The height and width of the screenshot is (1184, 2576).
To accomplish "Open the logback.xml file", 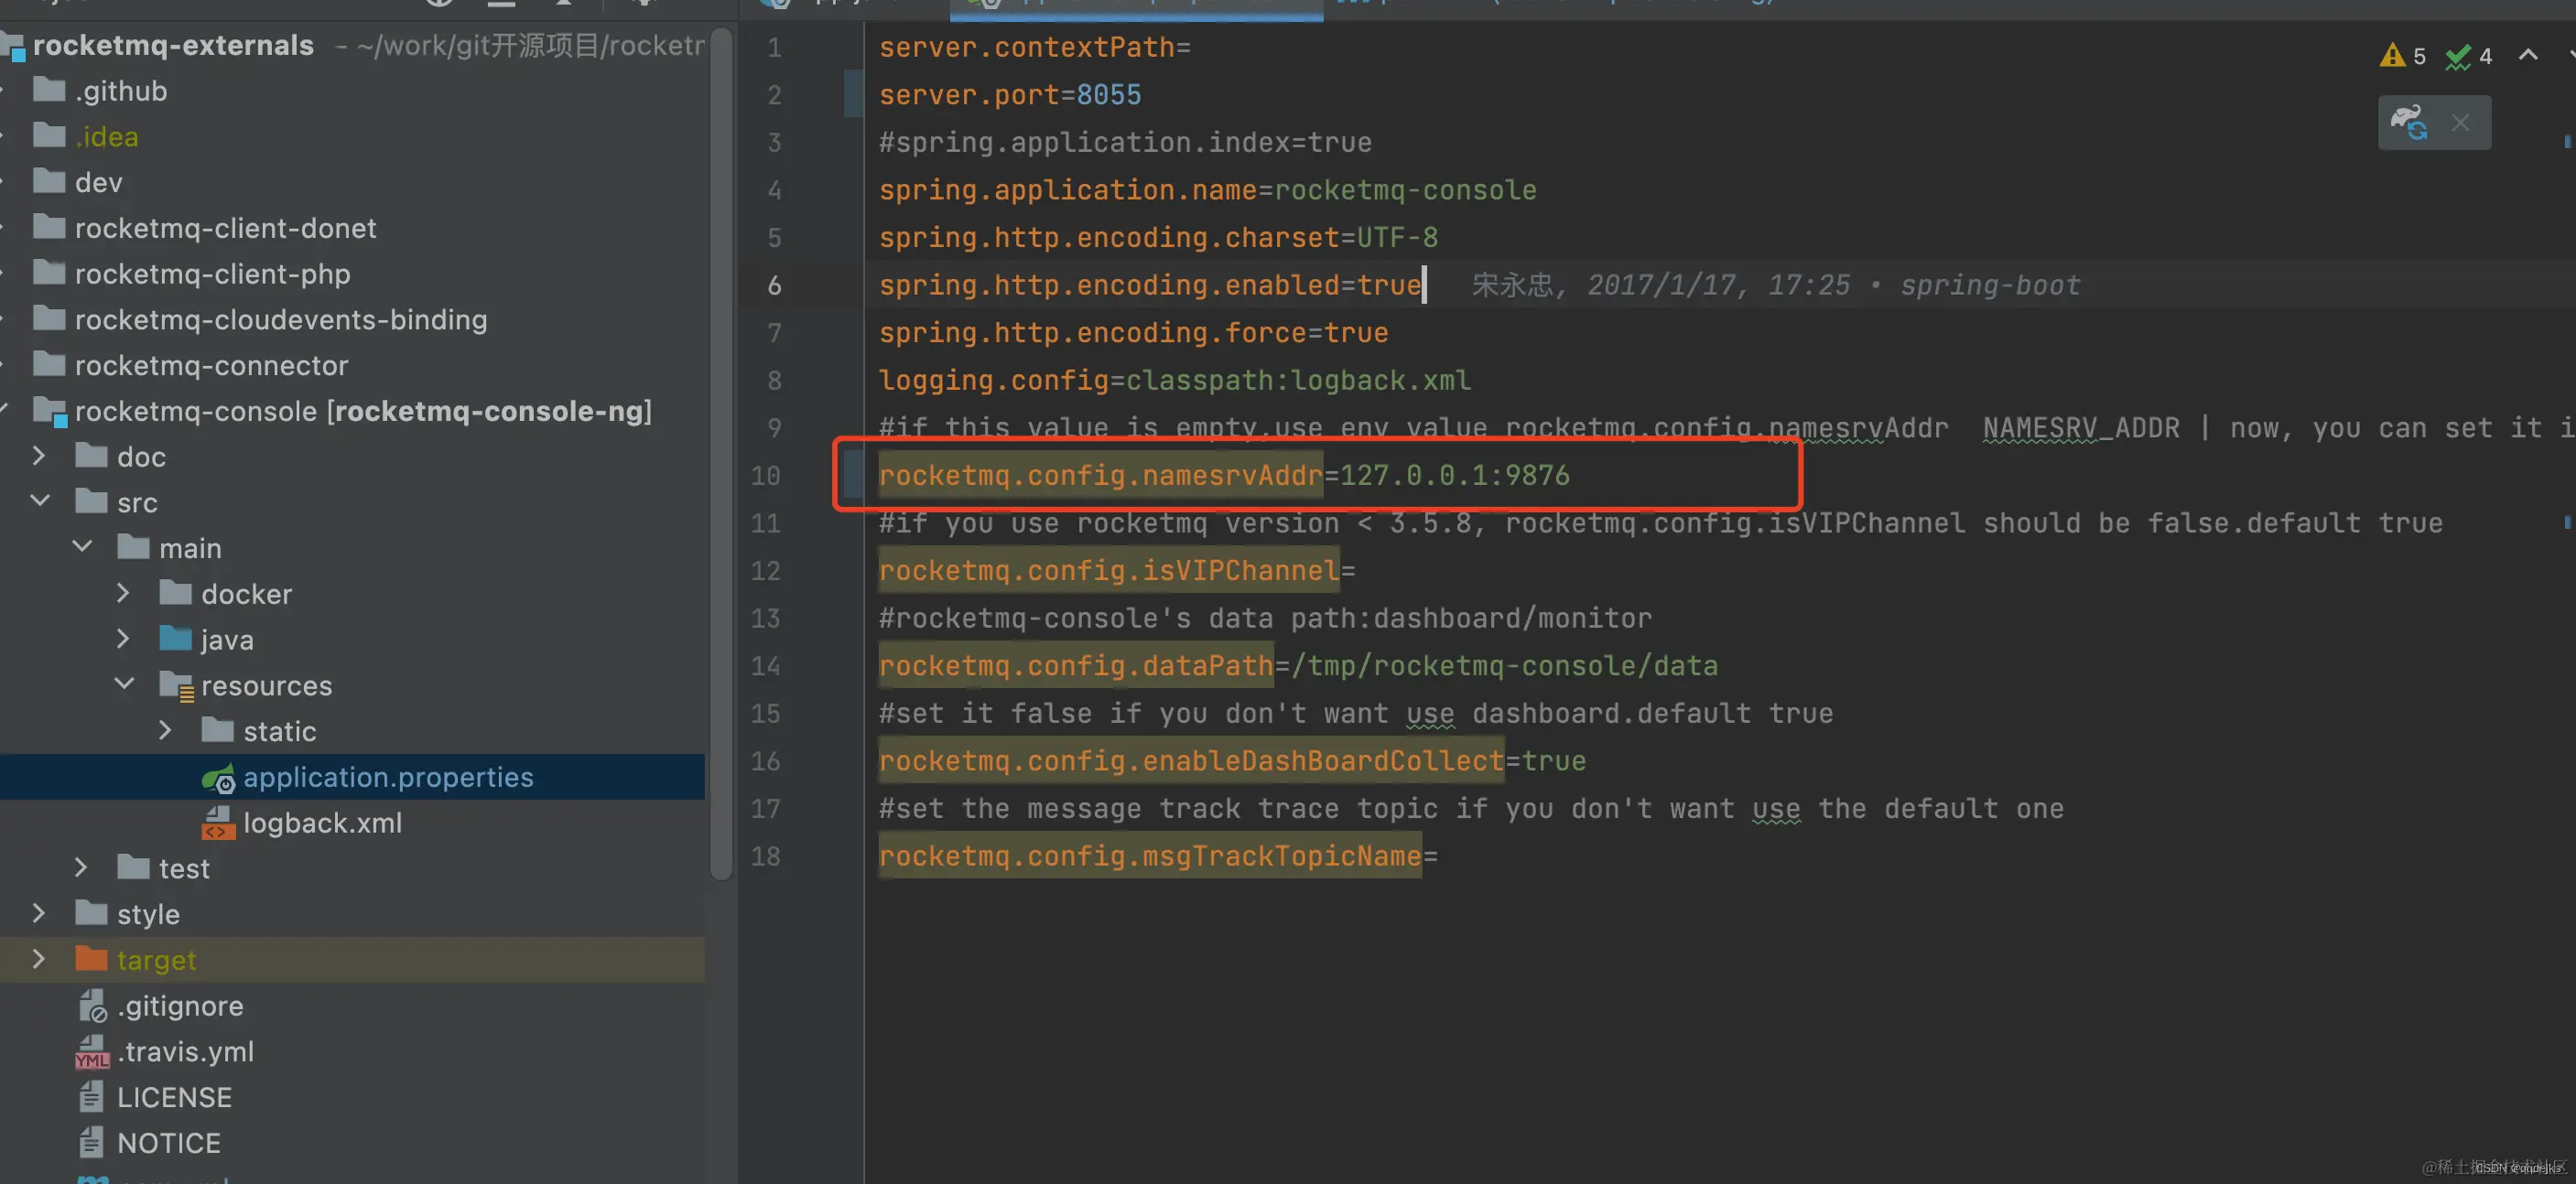I will pyautogui.click(x=321, y=823).
